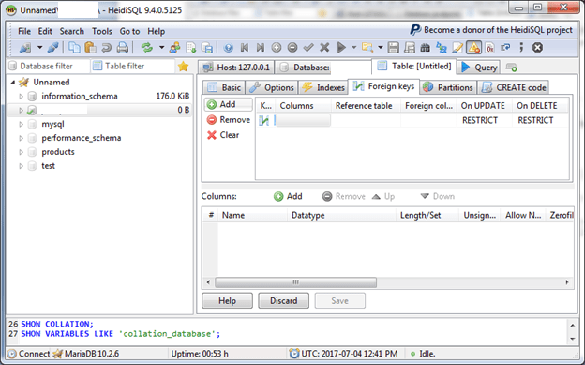The image size is (585, 365).
Task: Expand the products database
Action: pos(22,152)
